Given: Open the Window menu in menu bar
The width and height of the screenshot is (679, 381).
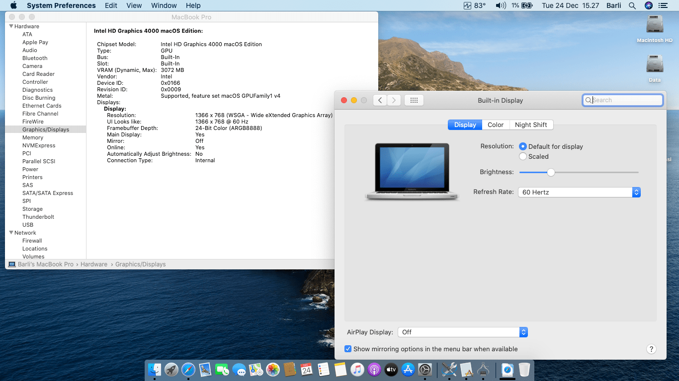Looking at the screenshot, I should (x=164, y=5).
